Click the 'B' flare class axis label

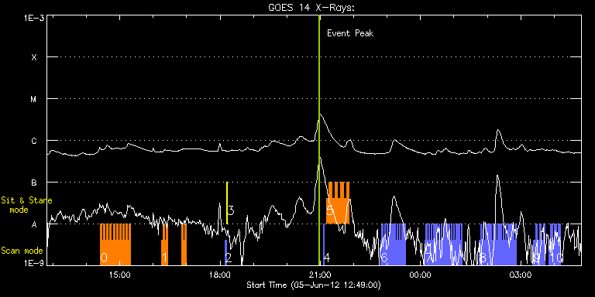point(34,183)
